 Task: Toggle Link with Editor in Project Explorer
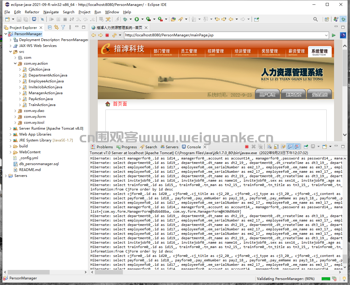click(56, 27)
